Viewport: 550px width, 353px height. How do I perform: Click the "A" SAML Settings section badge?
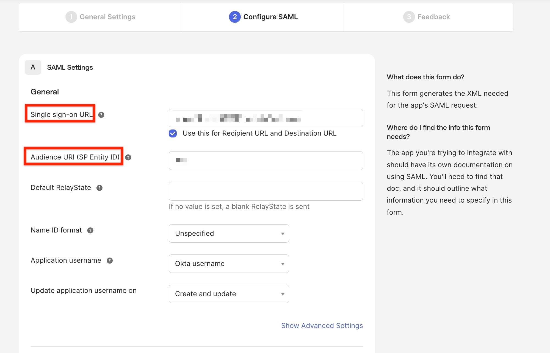point(33,67)
